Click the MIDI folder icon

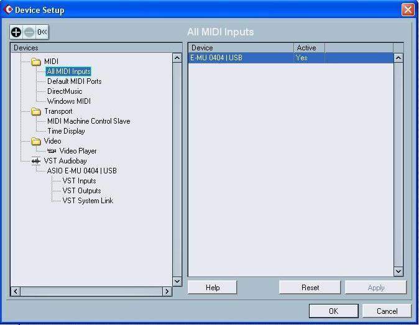click(36, 62)
